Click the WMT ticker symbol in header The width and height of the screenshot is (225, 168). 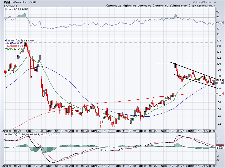click(x=8, y=2)
